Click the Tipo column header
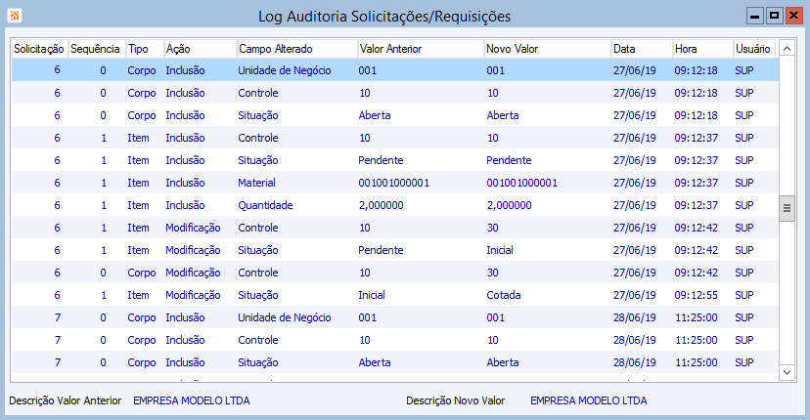Viewport: 810px width, 420px height. (144, 49)
